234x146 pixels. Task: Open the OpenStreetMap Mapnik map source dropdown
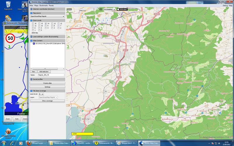47,16
